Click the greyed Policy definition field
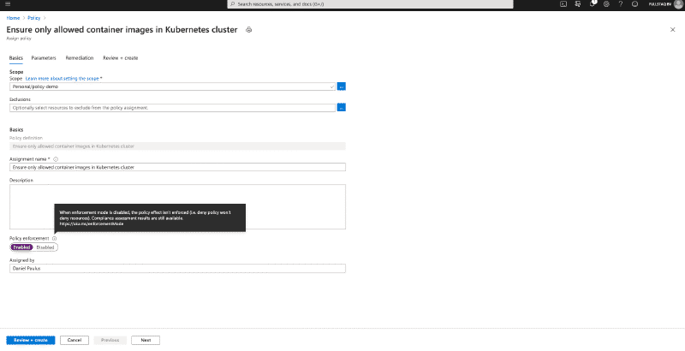 click(x=177, y=146)
